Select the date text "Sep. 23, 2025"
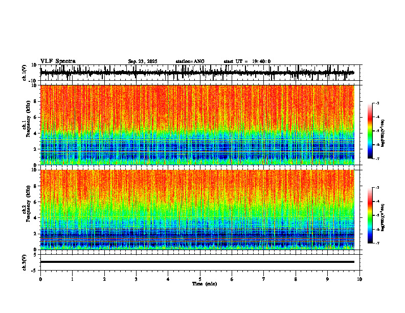The height and width of the screenshot is (313, 405). point(143,61)
